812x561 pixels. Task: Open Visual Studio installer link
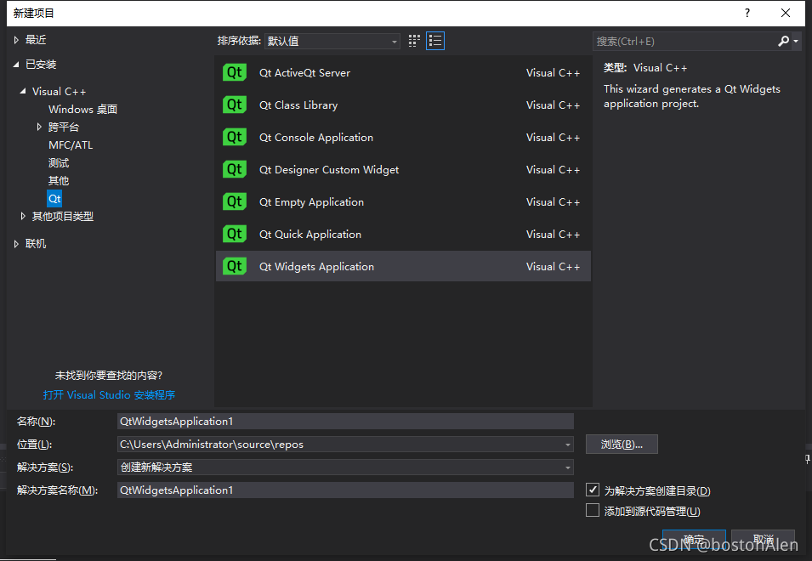click(109, 395)
